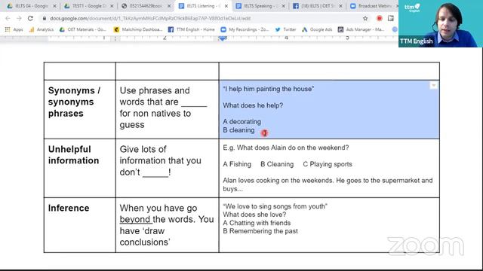Open the My Recordings Zoom bookmark
This screenshot has width=483, height=271.
(x=245, y=29)
